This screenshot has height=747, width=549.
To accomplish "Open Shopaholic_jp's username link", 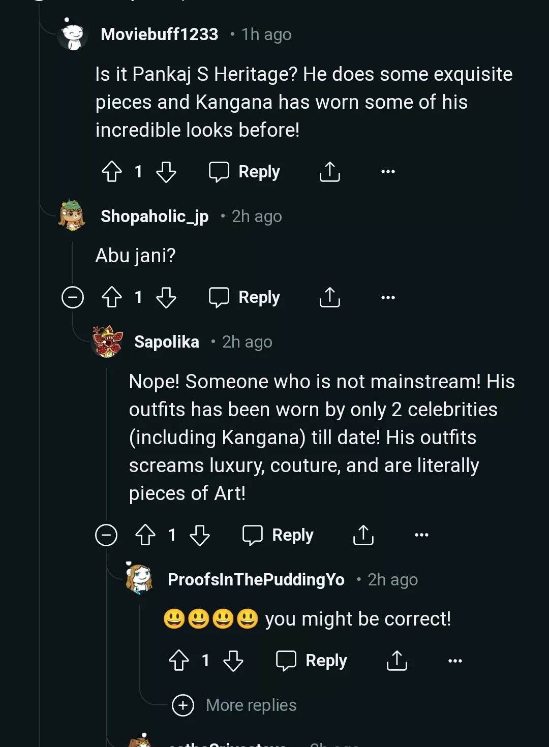I will pos(155,216).
